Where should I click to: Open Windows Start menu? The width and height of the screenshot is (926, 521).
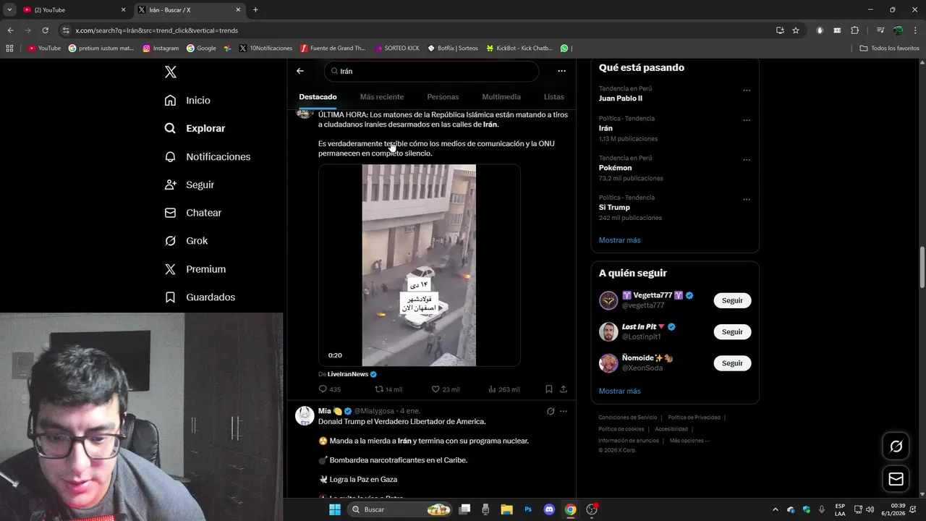click(x=335, y=509)
